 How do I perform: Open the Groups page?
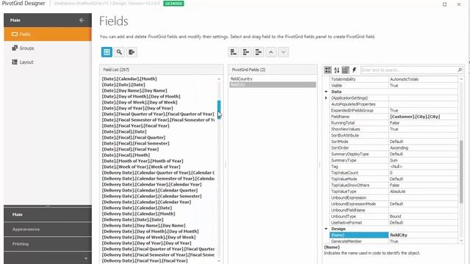click(x=48, y=48)
